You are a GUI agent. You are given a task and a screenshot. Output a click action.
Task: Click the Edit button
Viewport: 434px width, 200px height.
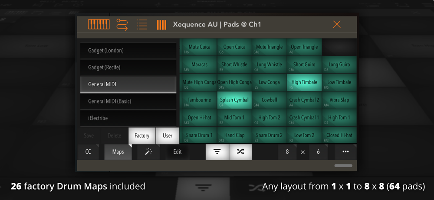tap(178, 152)
